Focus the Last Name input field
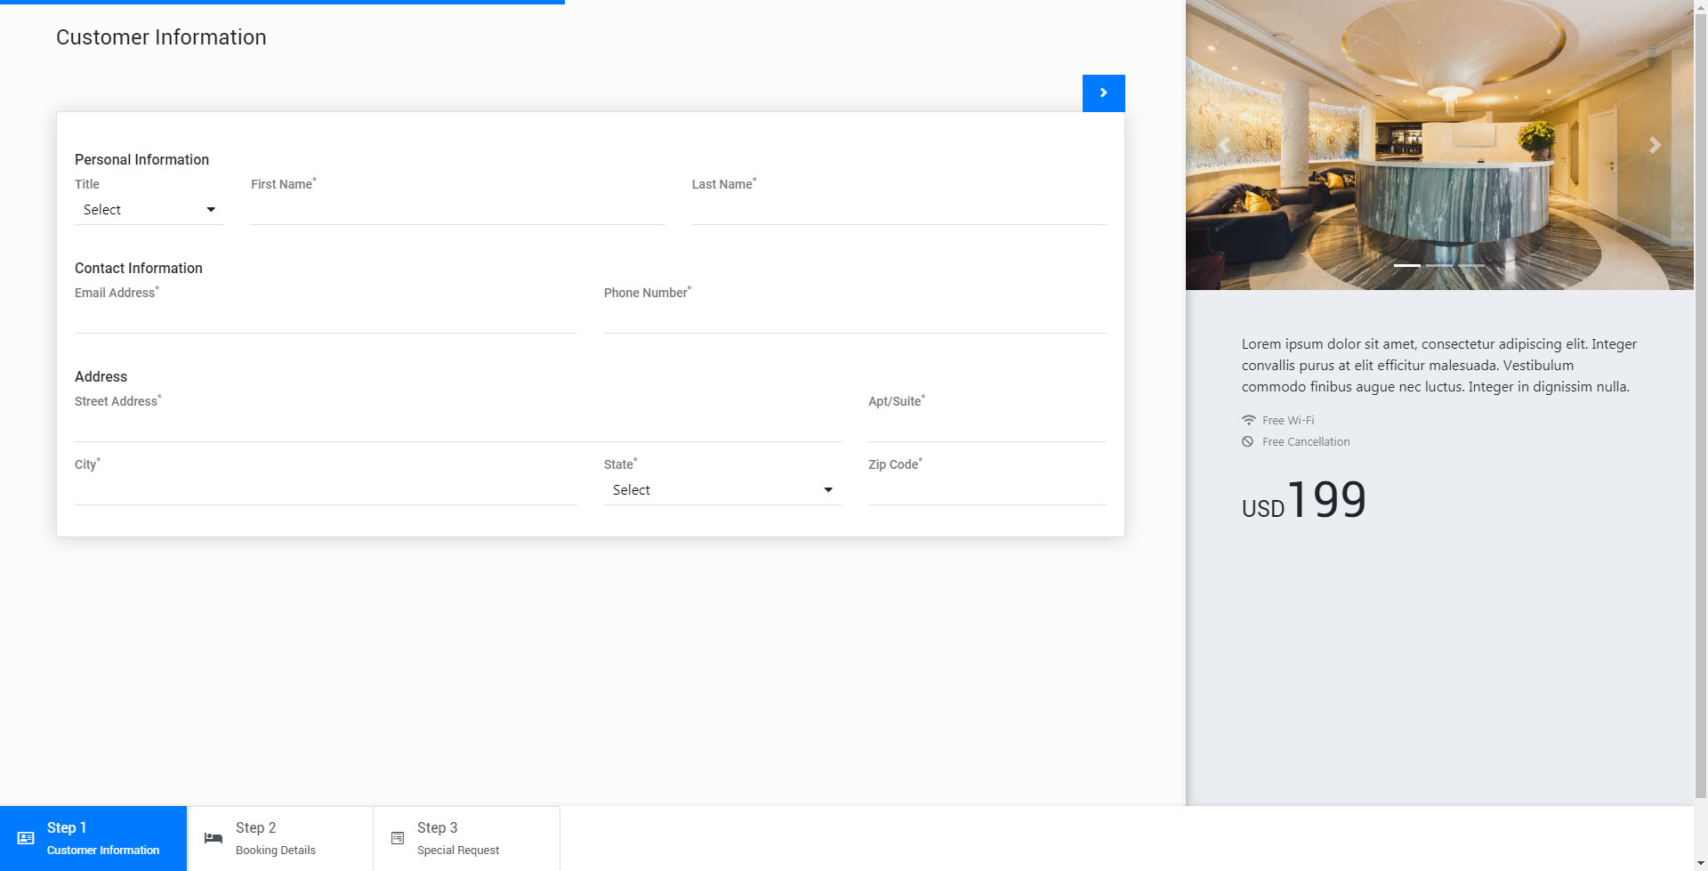1708x871 pixels. pyautogui.click(x=899, y=211)
